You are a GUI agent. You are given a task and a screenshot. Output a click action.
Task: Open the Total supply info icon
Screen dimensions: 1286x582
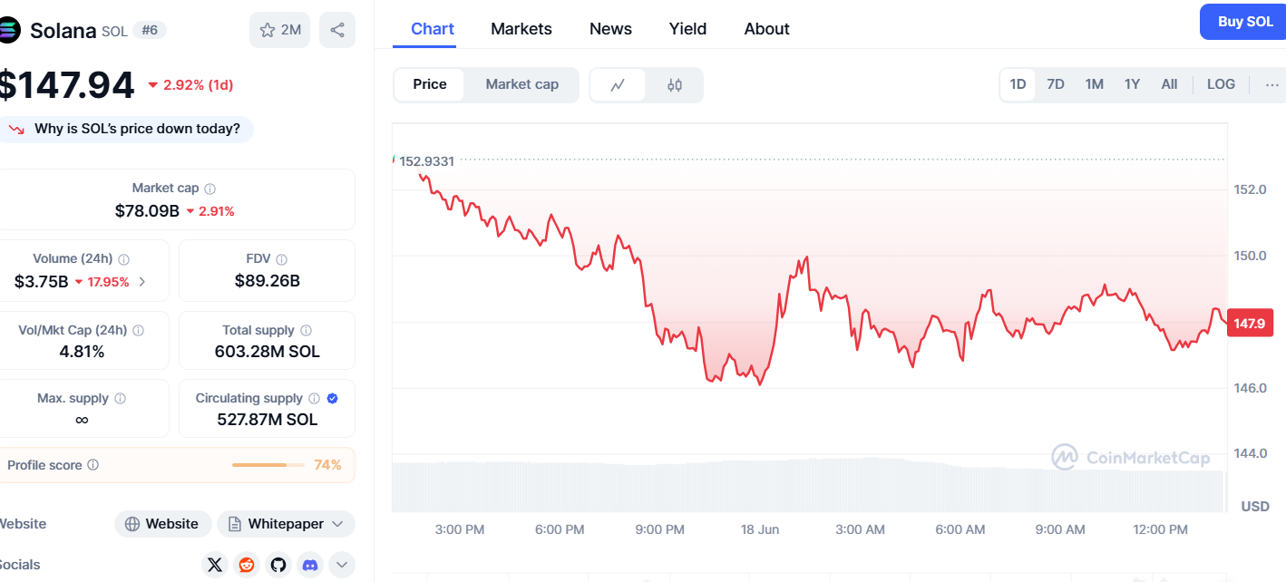coord(306,331)
